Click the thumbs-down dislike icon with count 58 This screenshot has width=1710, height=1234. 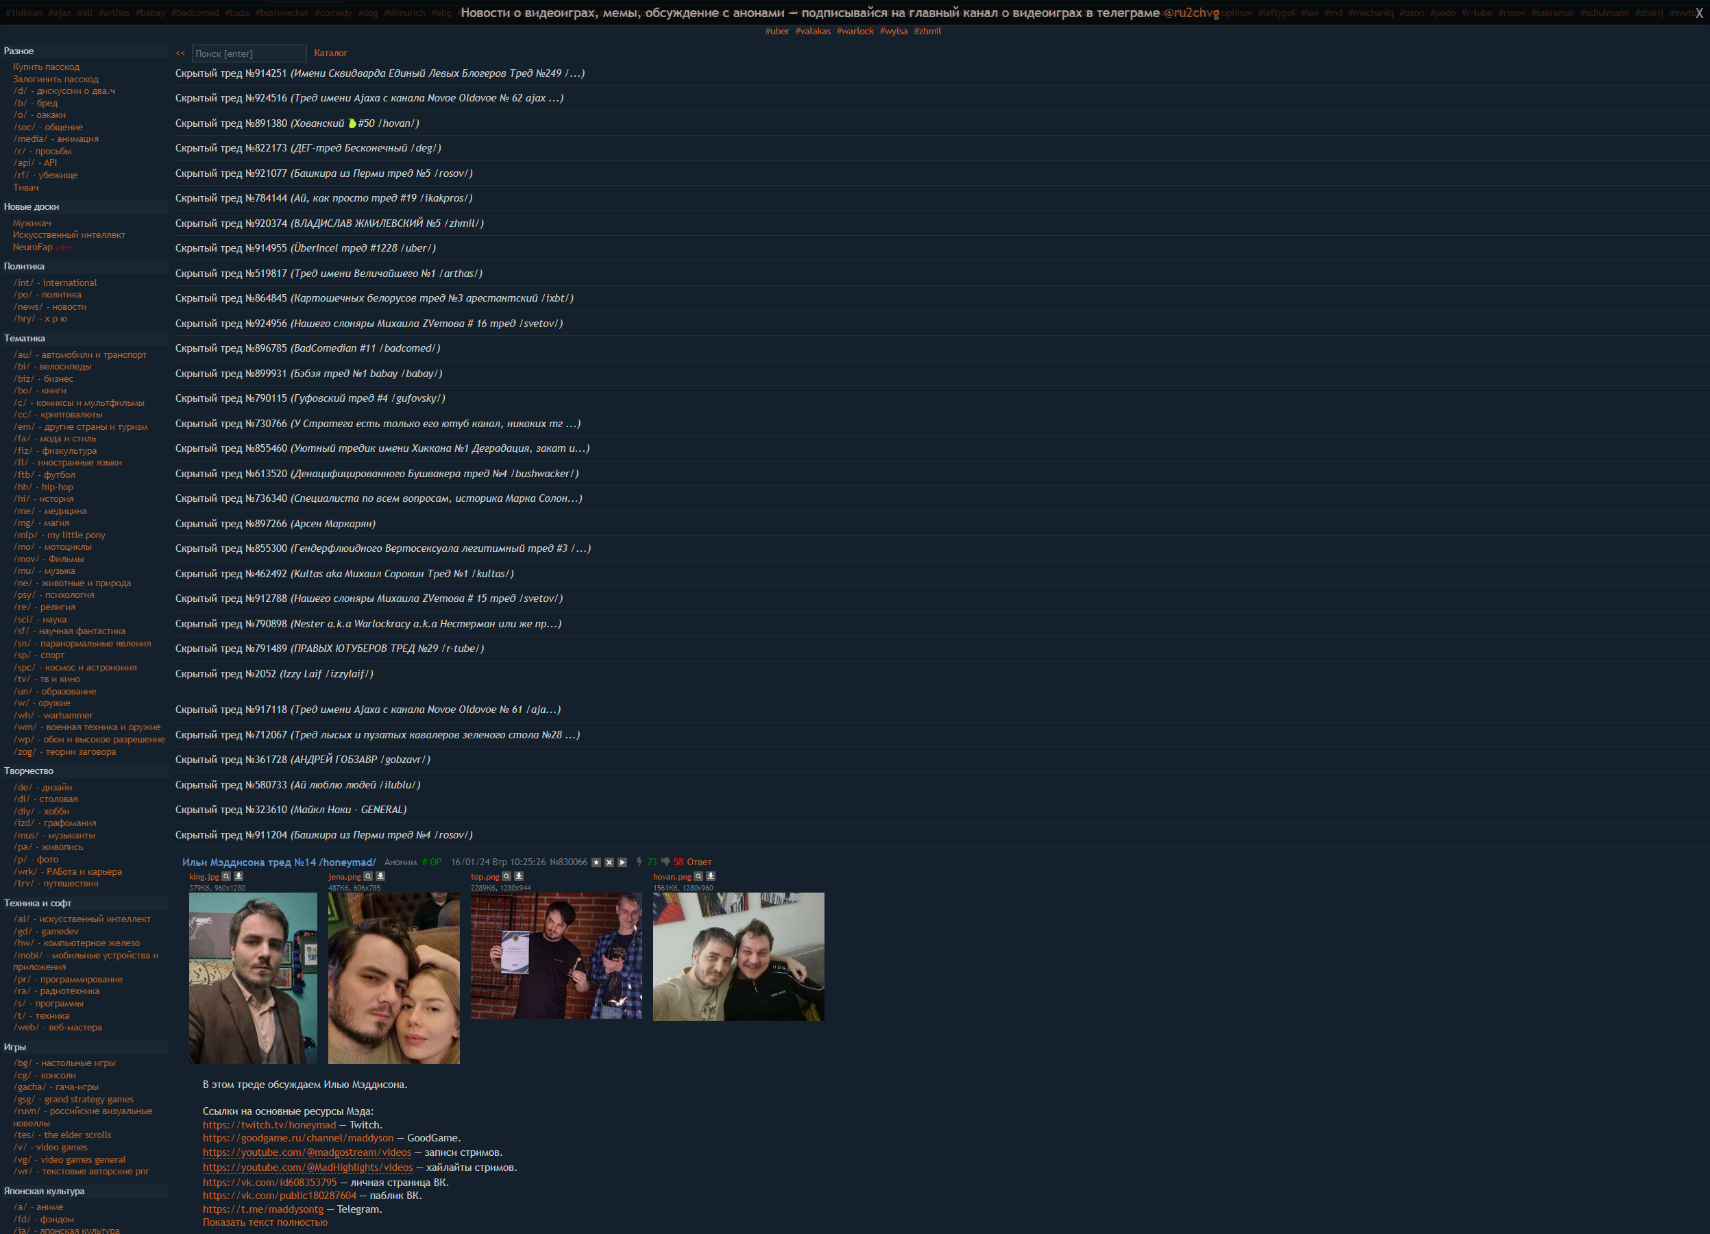[665, 861]
